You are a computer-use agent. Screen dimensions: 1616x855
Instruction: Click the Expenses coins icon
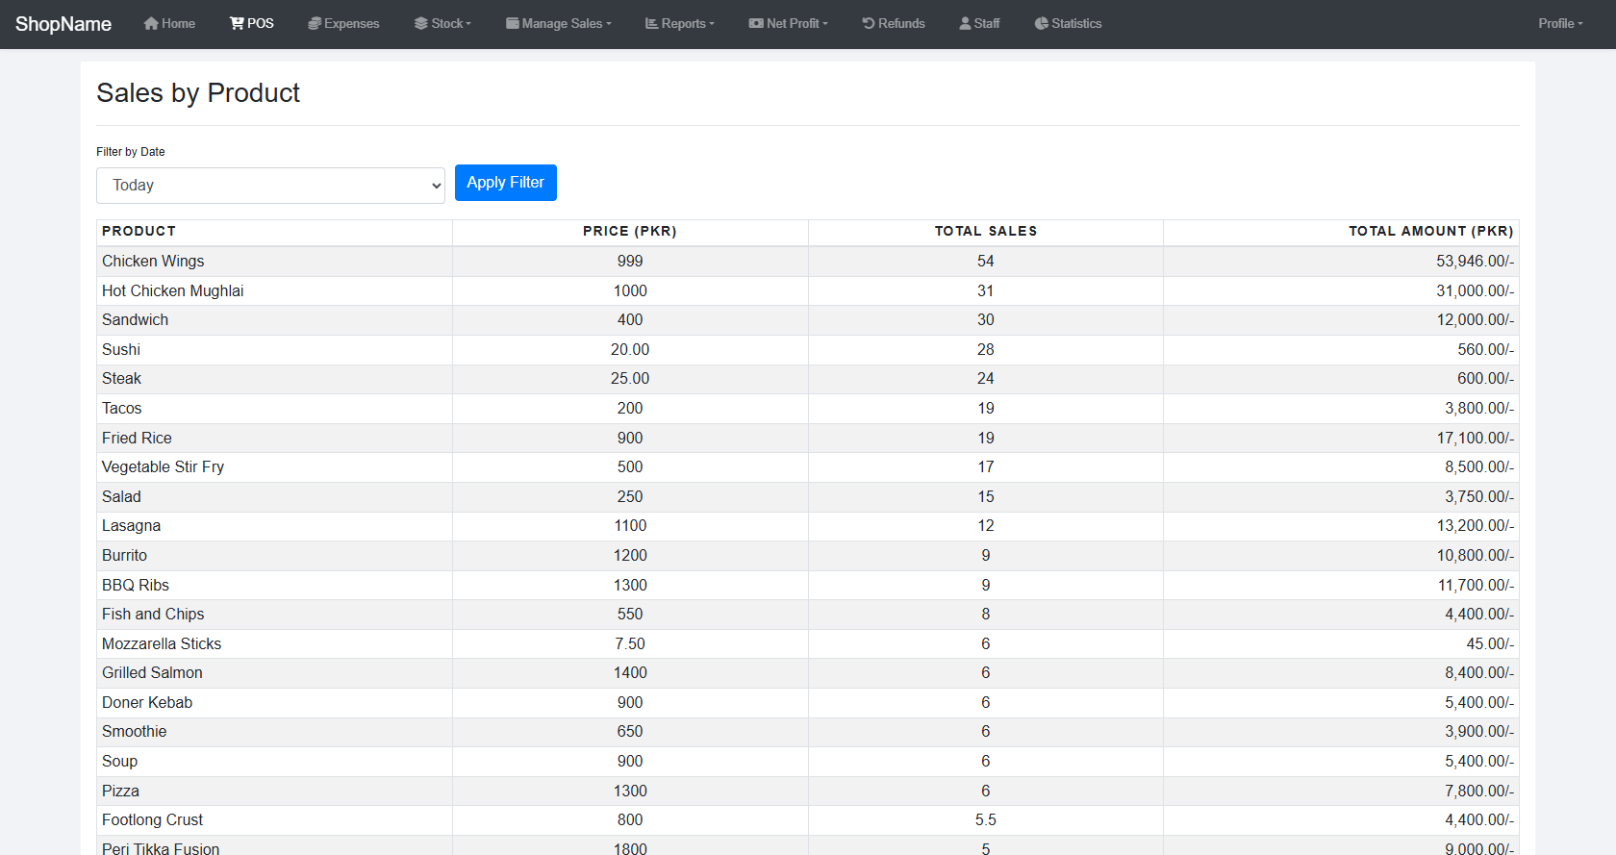[315, 23]
